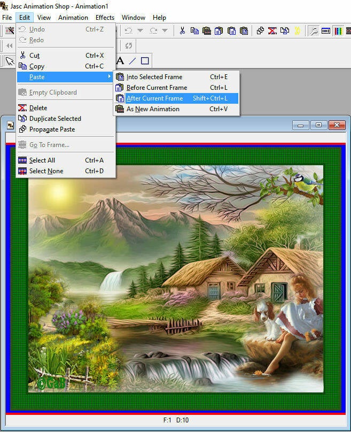Launch the Animation Wizard toolbar icon
Screen dimensions: 351x432
(x=10, y=30)
